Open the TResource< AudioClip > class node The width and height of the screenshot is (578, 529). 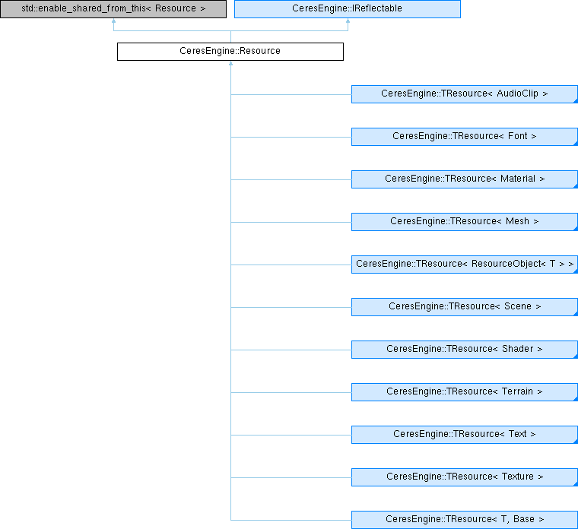464,94
